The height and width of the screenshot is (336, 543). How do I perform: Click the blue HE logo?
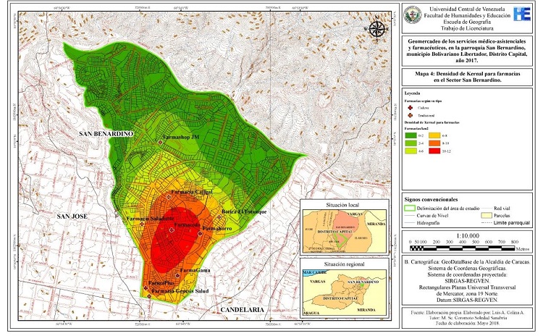(x=521, y=14)
